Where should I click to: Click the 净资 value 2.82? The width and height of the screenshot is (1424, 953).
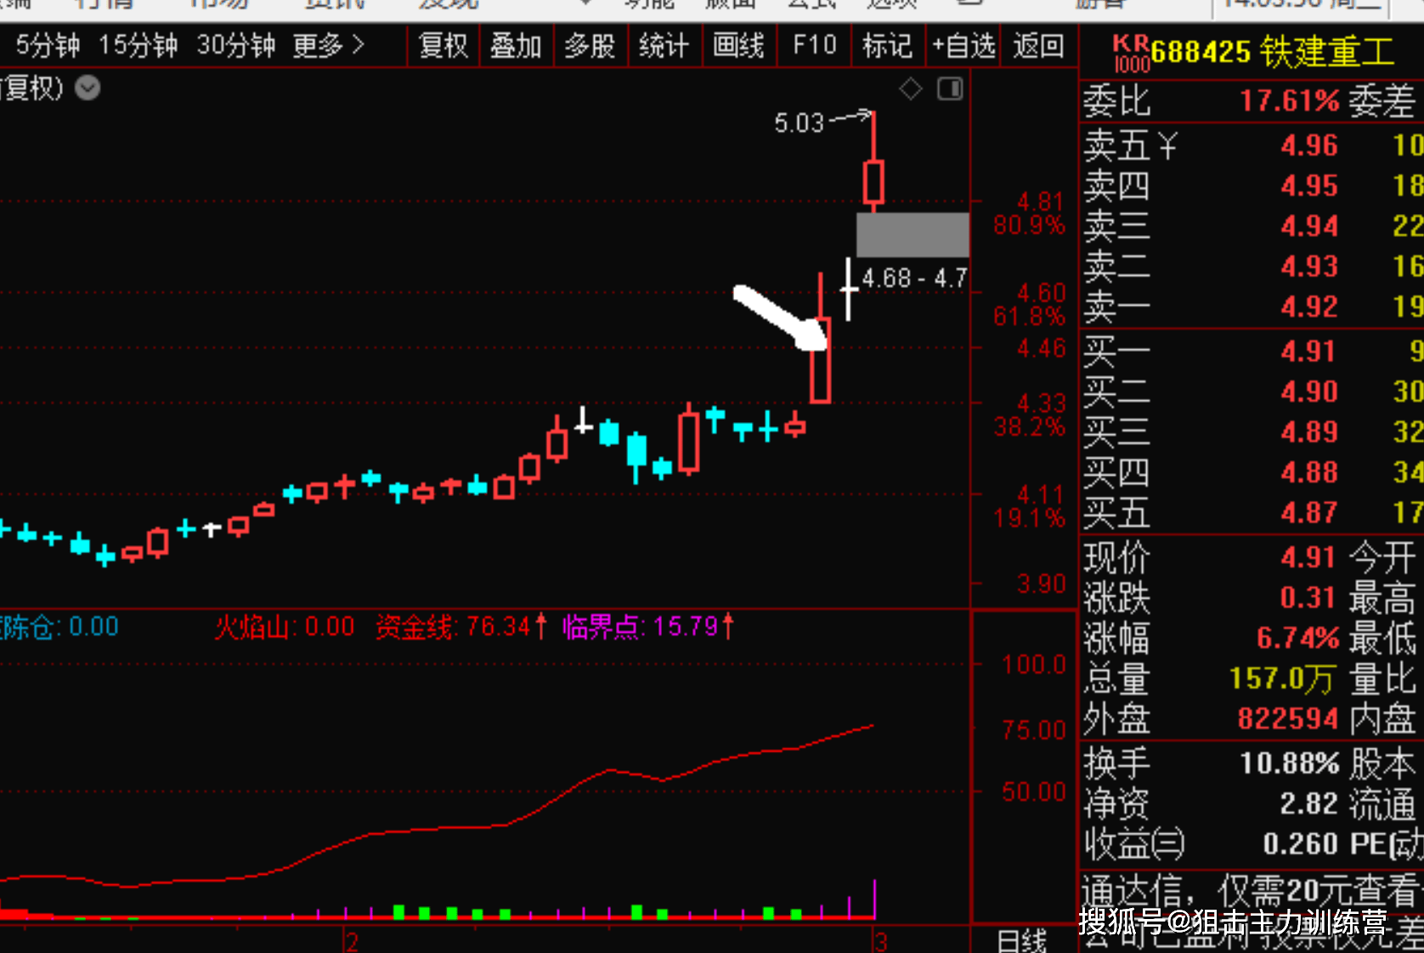click(x=1309, y=804)
